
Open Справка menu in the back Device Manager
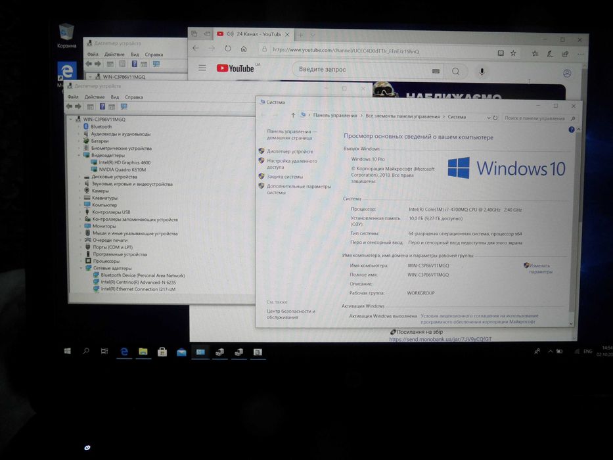coord(154,55)
